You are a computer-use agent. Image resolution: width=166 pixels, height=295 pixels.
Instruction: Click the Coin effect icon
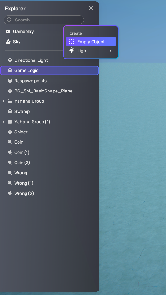pos(10,142)
